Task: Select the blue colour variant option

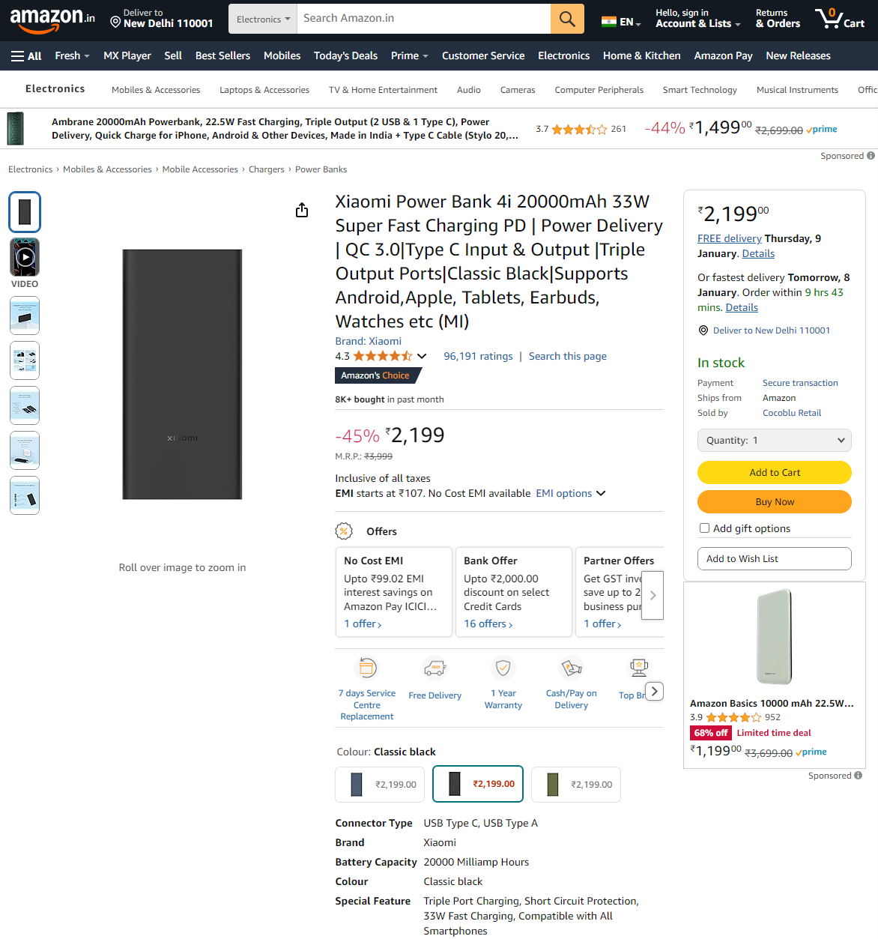Action: pyautogui.click(x=381, y=785)
